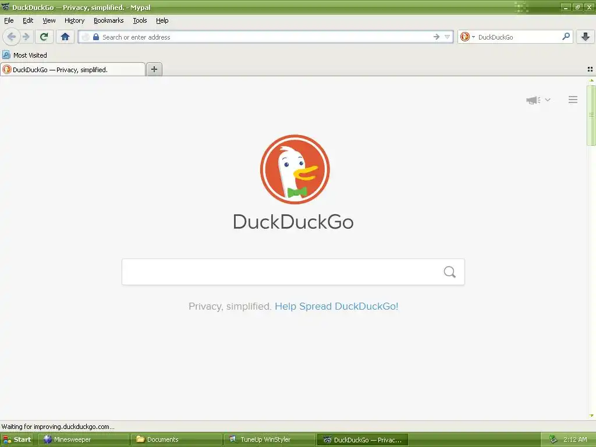
Task: Open a new tab with plus button
Action: click(154, 69)
